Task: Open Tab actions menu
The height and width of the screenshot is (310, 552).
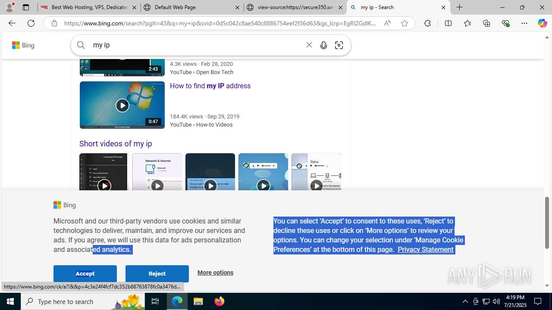Action: coord(26,7)
